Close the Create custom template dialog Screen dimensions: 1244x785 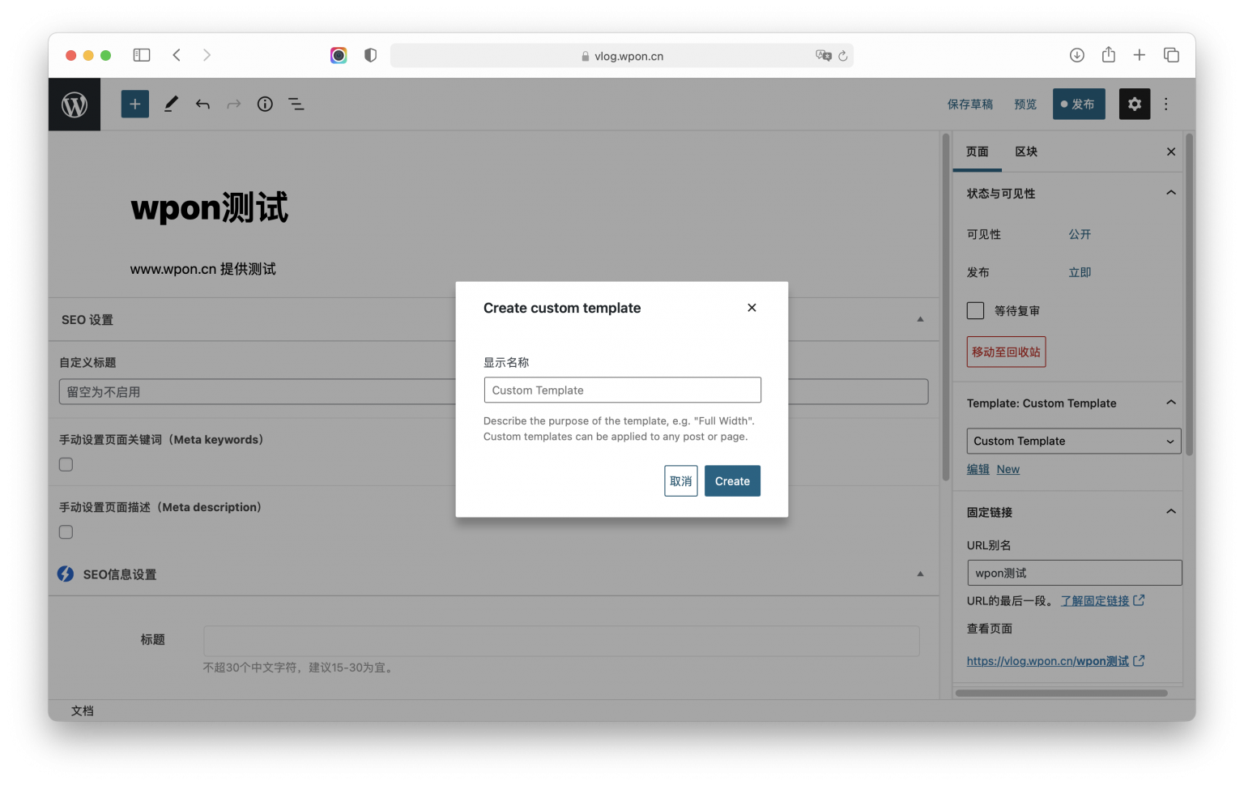pyautogui.click(x=752, y=308)
